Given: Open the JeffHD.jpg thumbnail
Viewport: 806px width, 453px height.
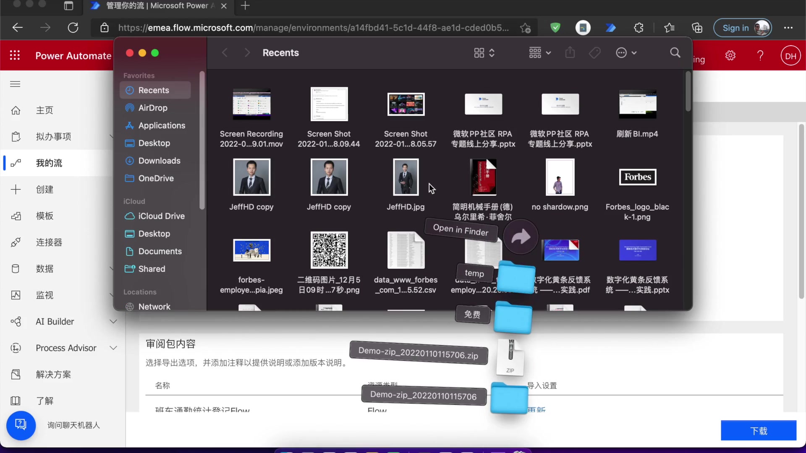Looking at the screenshot, I should tap(405, 177).
